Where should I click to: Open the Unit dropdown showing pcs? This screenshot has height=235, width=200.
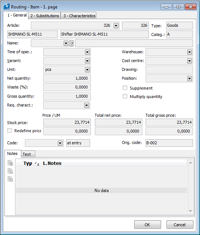pos(87,70)
